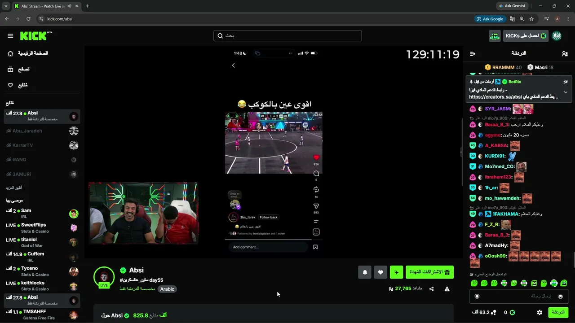Open recommended channel SweetFlips

tap(42, 228)
